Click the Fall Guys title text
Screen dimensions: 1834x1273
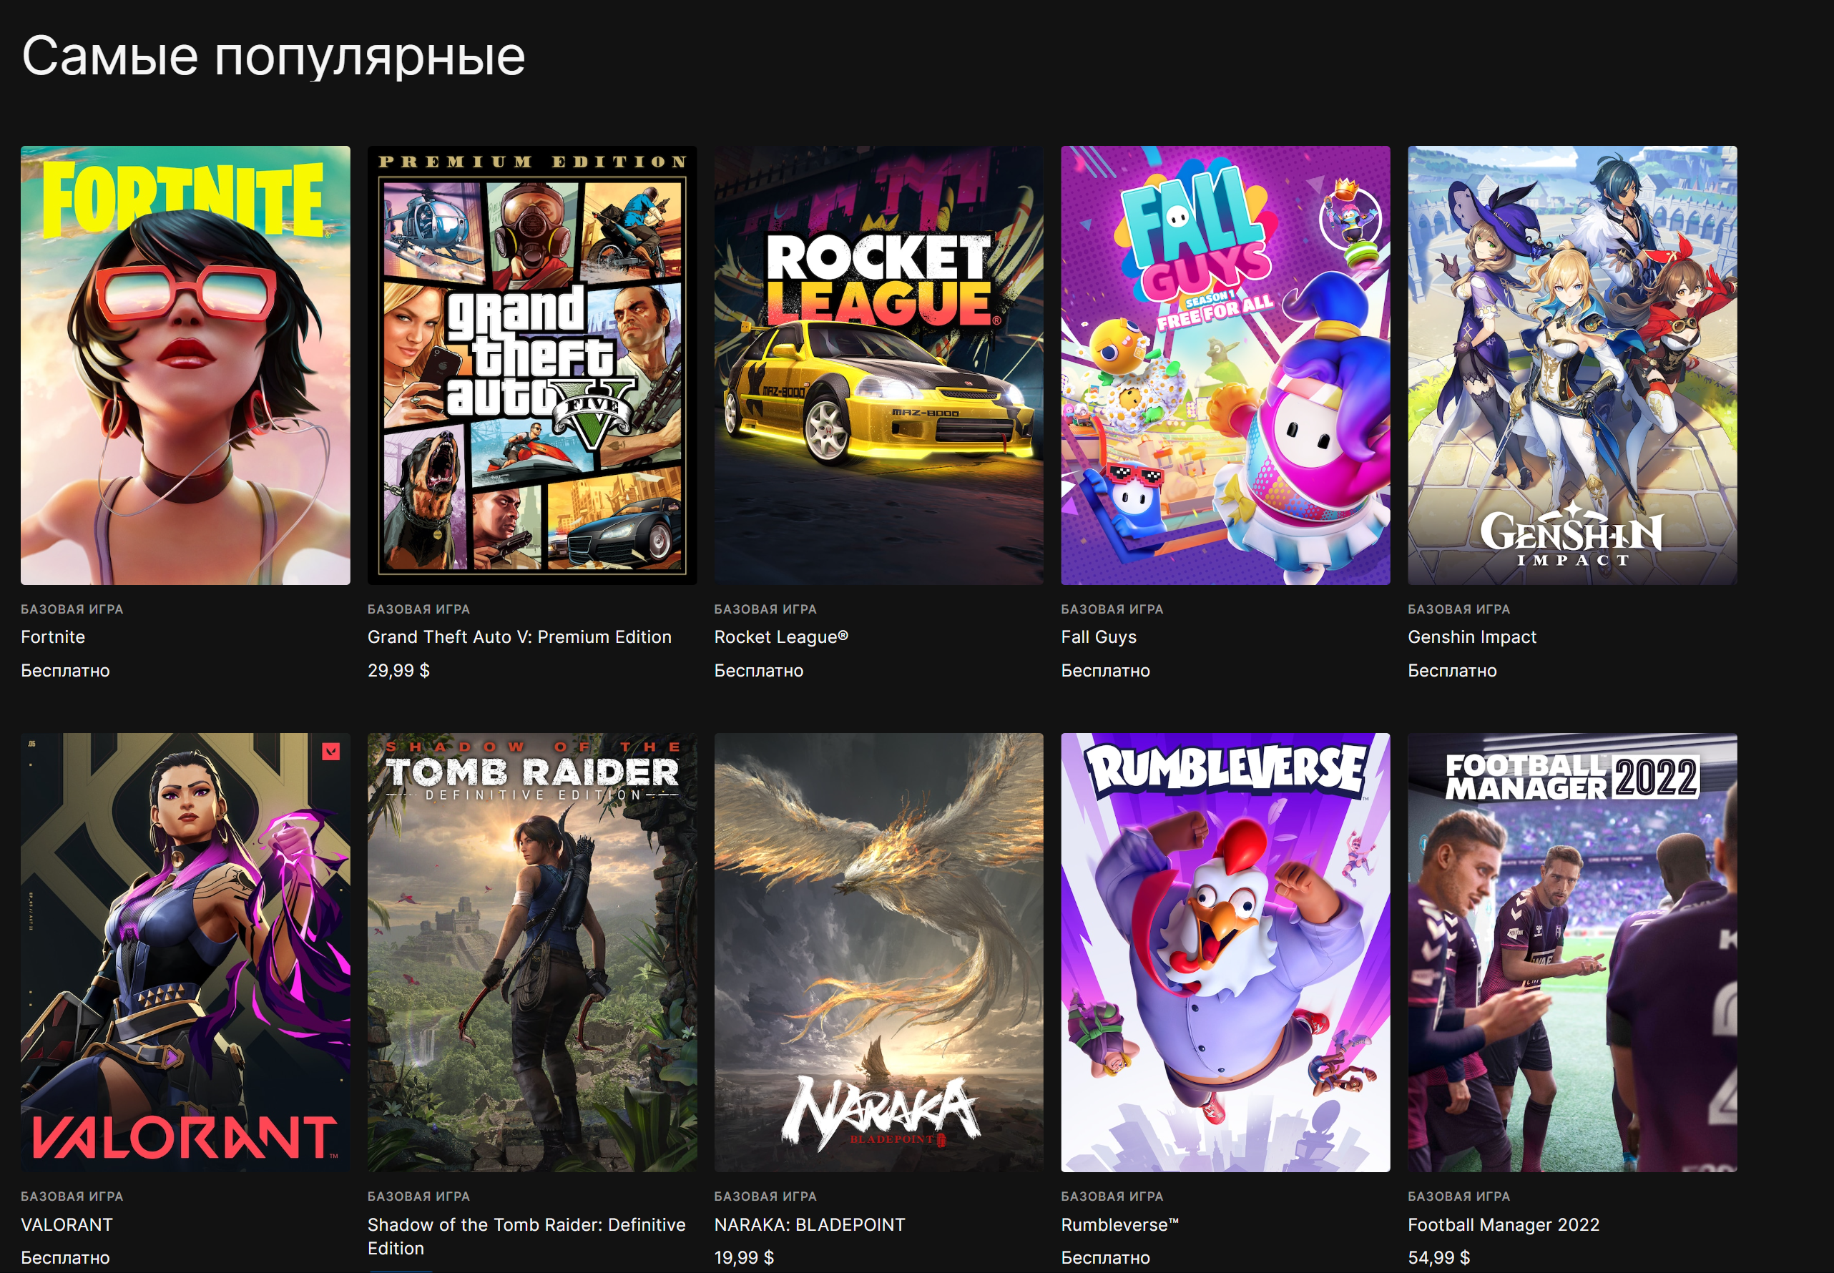pos(1099,636)
